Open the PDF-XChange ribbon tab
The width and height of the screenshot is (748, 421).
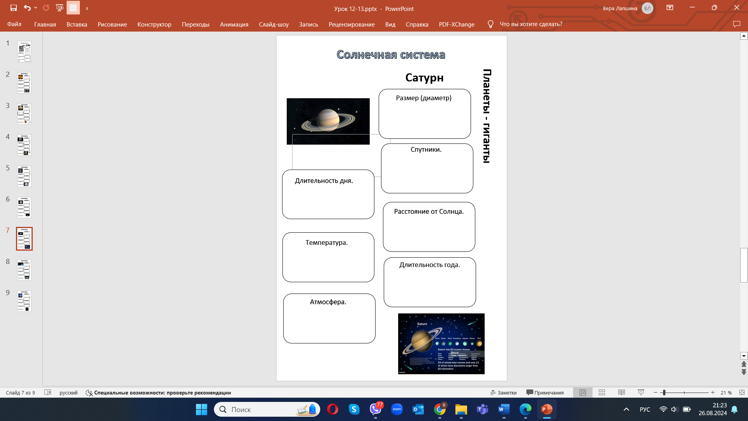point(457,24)
